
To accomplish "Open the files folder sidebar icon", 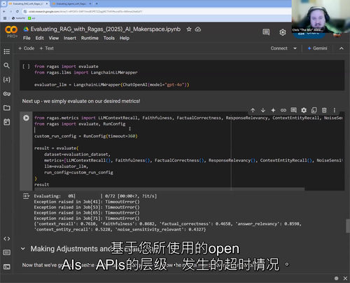I will pyautogui.click(x=7, y=108).
